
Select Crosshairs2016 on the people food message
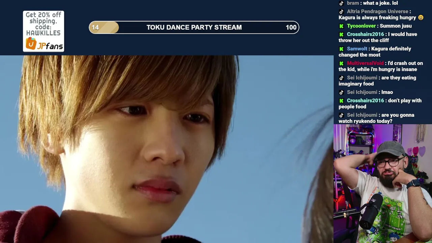coord(366,101)
